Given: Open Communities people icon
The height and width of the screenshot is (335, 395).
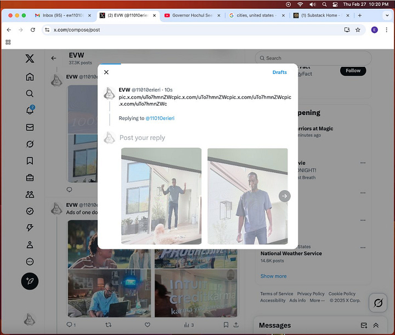Looking at the screenshot, I should 30,194.
